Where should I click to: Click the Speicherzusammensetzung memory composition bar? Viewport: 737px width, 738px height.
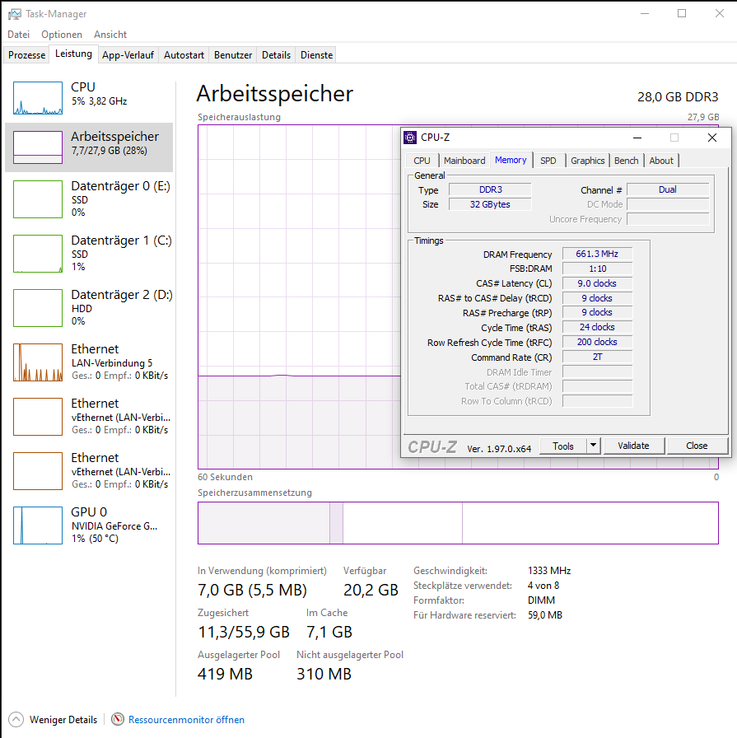coord(458,523)
